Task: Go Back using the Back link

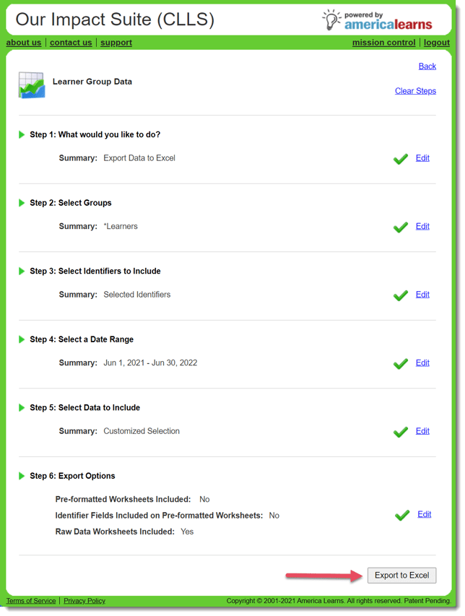Action: (427, 66)
